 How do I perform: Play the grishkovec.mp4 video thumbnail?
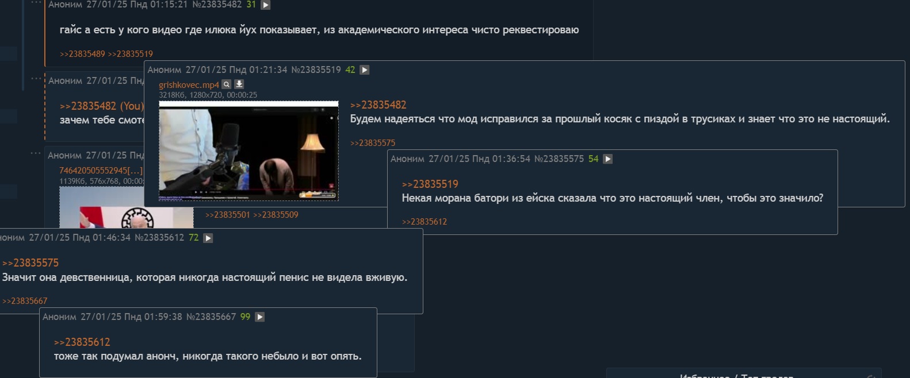pyautogui.click(x=248, y=151)
